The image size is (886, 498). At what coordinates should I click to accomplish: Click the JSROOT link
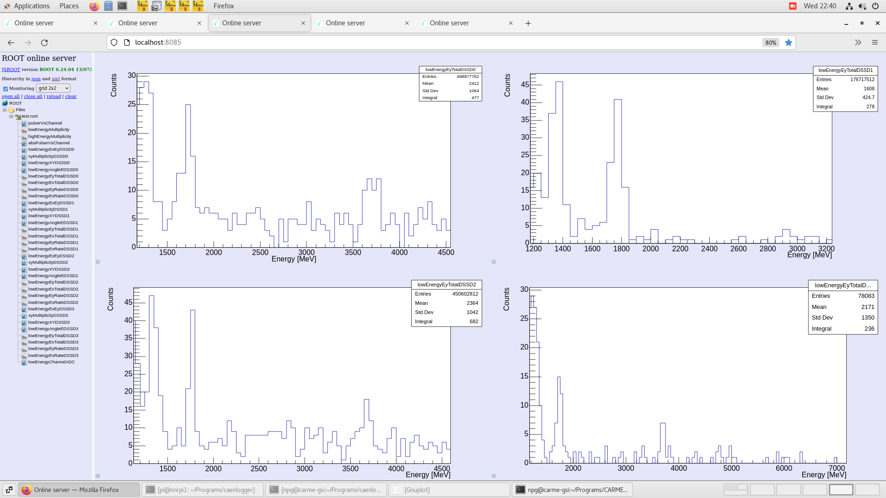[11, 70]
